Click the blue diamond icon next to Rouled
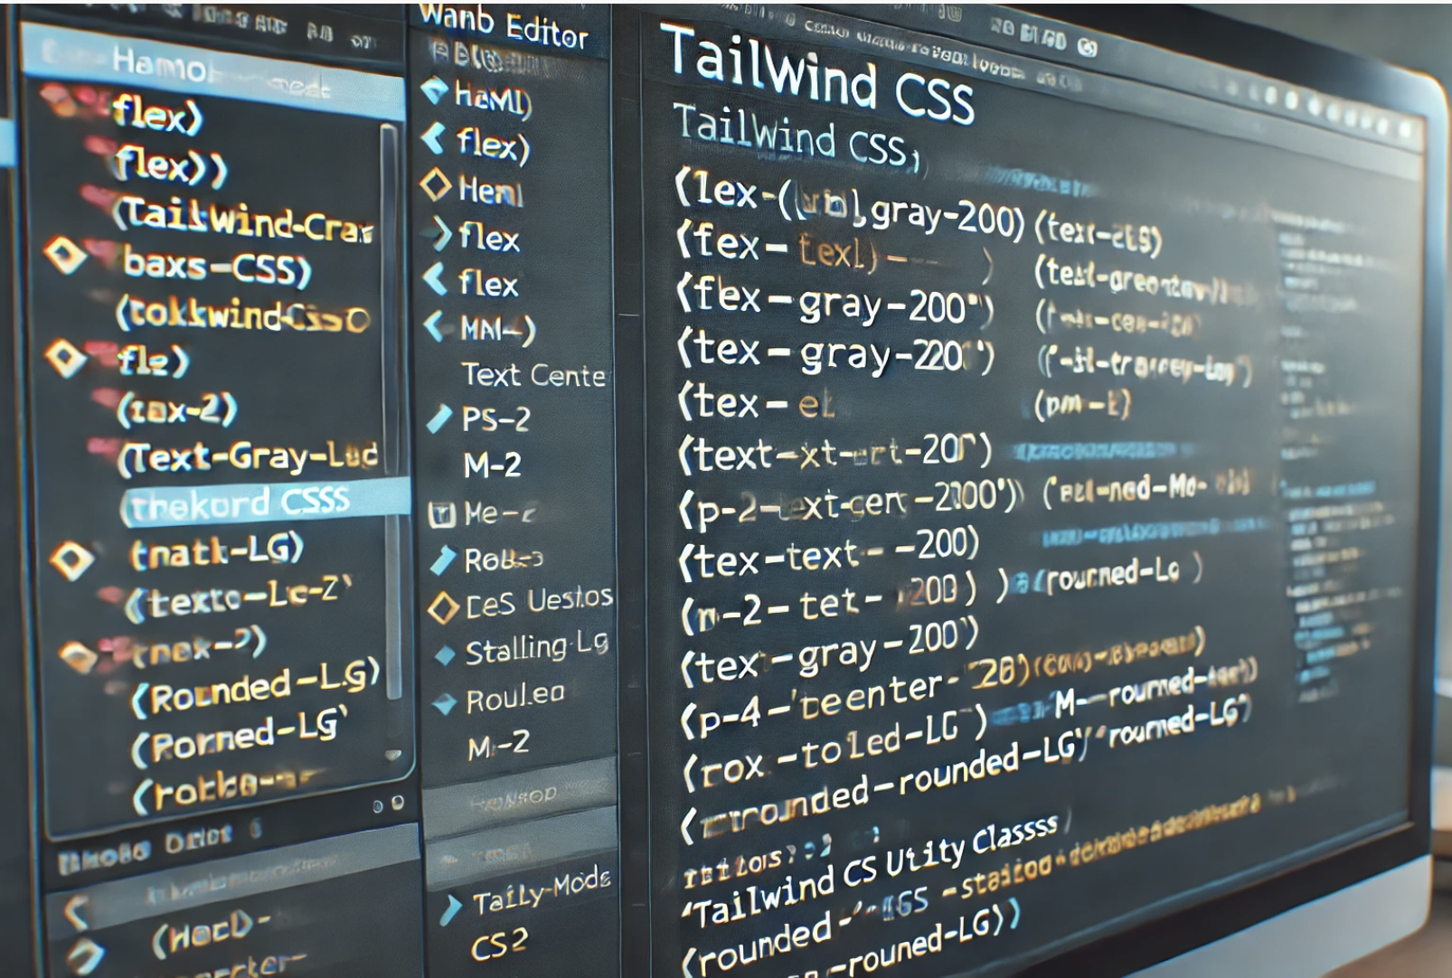Image resolution: width=1452 pixels, height=978 pixels. coord(445,703)
